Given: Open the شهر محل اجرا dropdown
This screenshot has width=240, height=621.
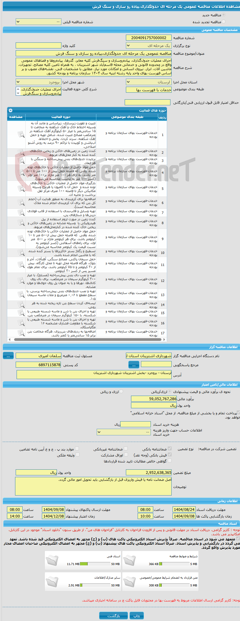Looking at the screenshot, I should coord(38,82).
